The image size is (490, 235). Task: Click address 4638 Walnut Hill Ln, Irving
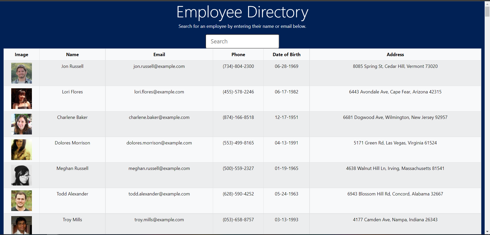[x=395, y=168]
